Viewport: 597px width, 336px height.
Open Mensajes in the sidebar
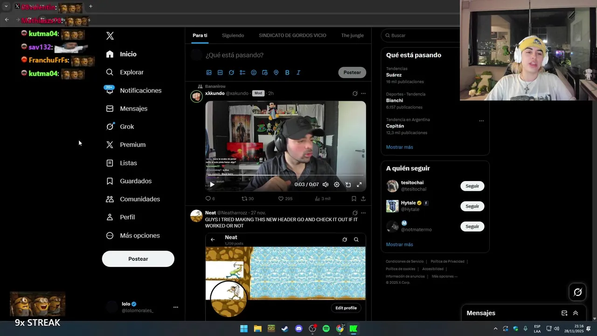pyautogui.click(x=126, y=108)
